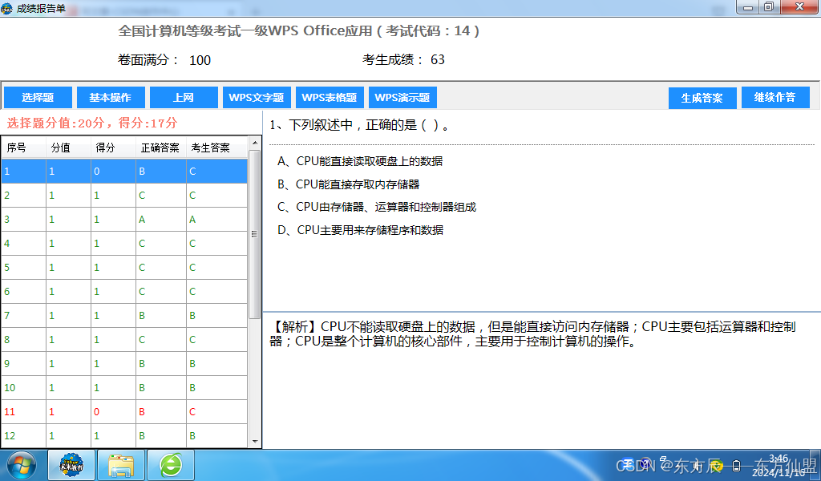Click the 考生成绩 63 label
Screen dimensions: 821x481
403,59
